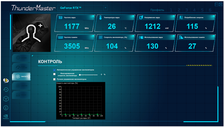Click fan curve point at 70°C

(x=89, y=114)
